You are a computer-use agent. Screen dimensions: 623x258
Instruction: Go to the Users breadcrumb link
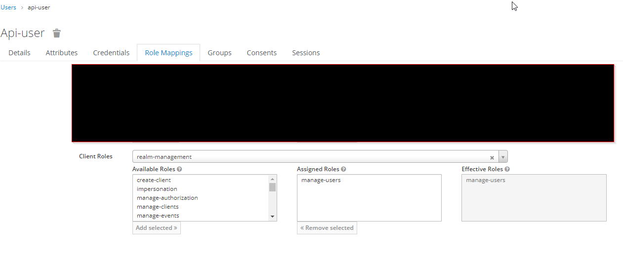(8, 7)
